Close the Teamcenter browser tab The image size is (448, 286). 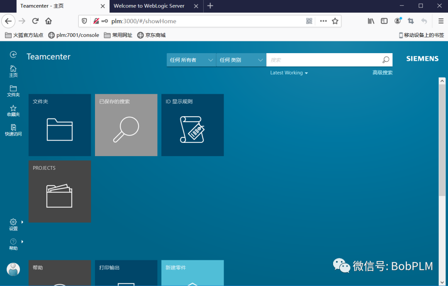tap(103, 6)
